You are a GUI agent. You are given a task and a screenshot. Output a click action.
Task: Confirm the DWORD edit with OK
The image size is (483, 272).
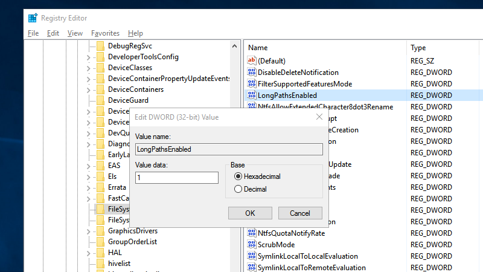(250, 213)
